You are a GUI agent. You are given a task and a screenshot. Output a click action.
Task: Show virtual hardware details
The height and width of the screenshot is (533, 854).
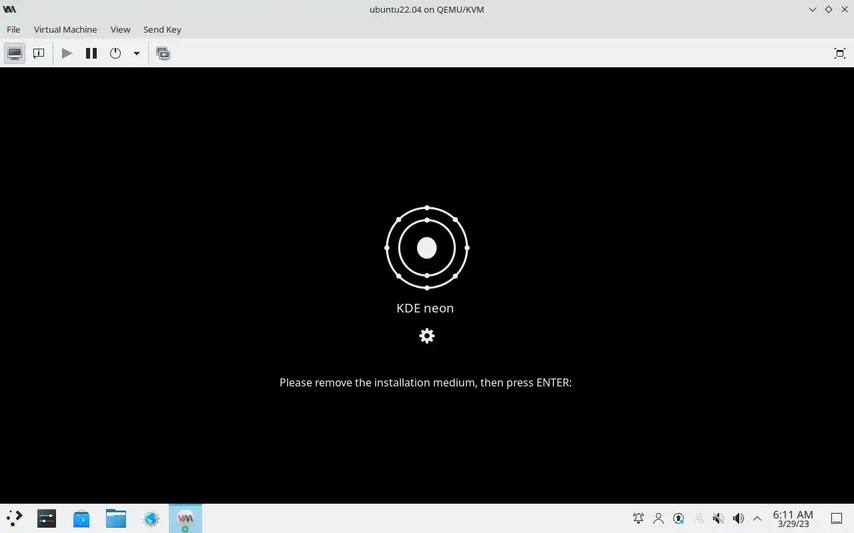[x=39, y=53]
